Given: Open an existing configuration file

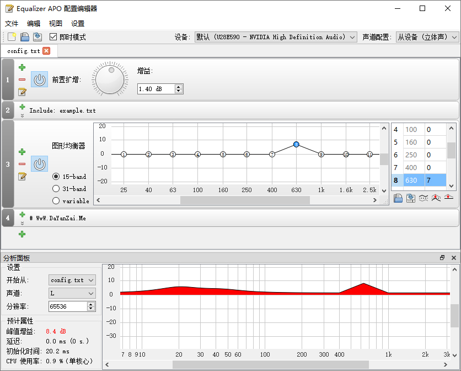Looking at the screenshot, I should [24, 37].
